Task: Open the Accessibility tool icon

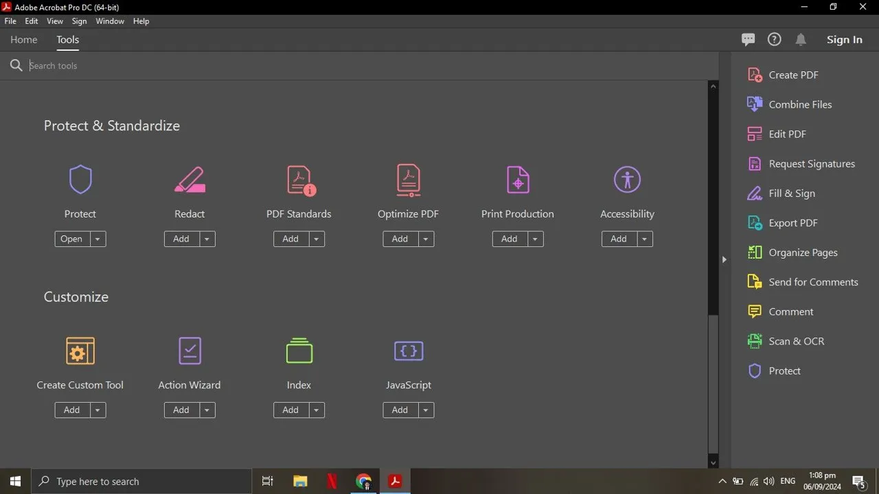Action: (x=627, y=180)
